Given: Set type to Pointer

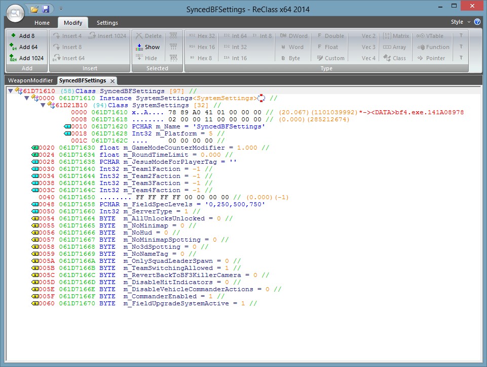Looking at the screenshot, I should point(431,58).
